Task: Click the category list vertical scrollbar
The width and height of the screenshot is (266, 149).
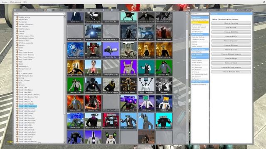Action: click(x=64, y=79)
